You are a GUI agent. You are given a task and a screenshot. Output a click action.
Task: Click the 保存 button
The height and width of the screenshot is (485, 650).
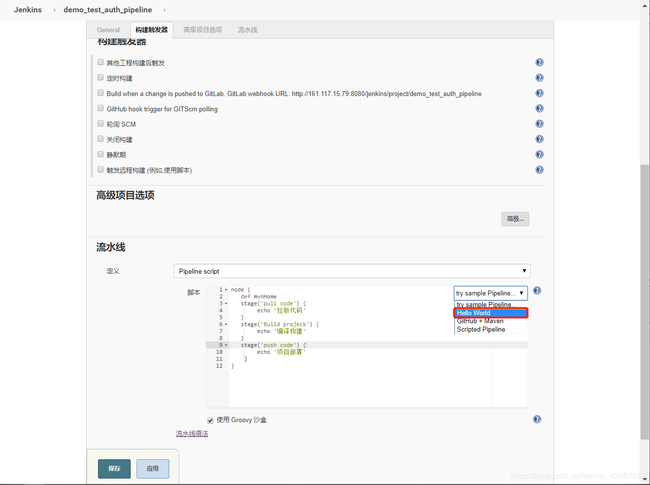coord(114,469)
